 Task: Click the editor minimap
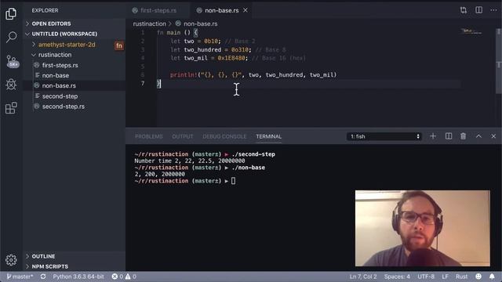[x=471, y=31]
